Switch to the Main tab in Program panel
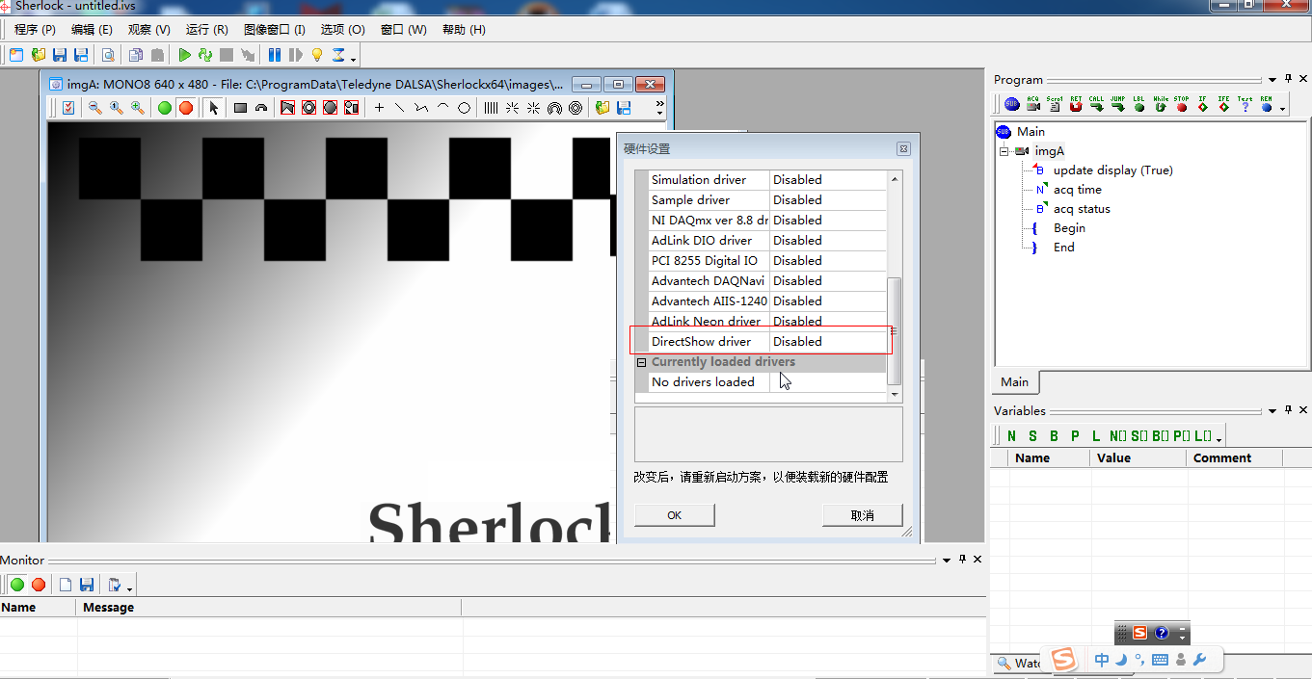1312x679 pixels. pos(1014,381)
